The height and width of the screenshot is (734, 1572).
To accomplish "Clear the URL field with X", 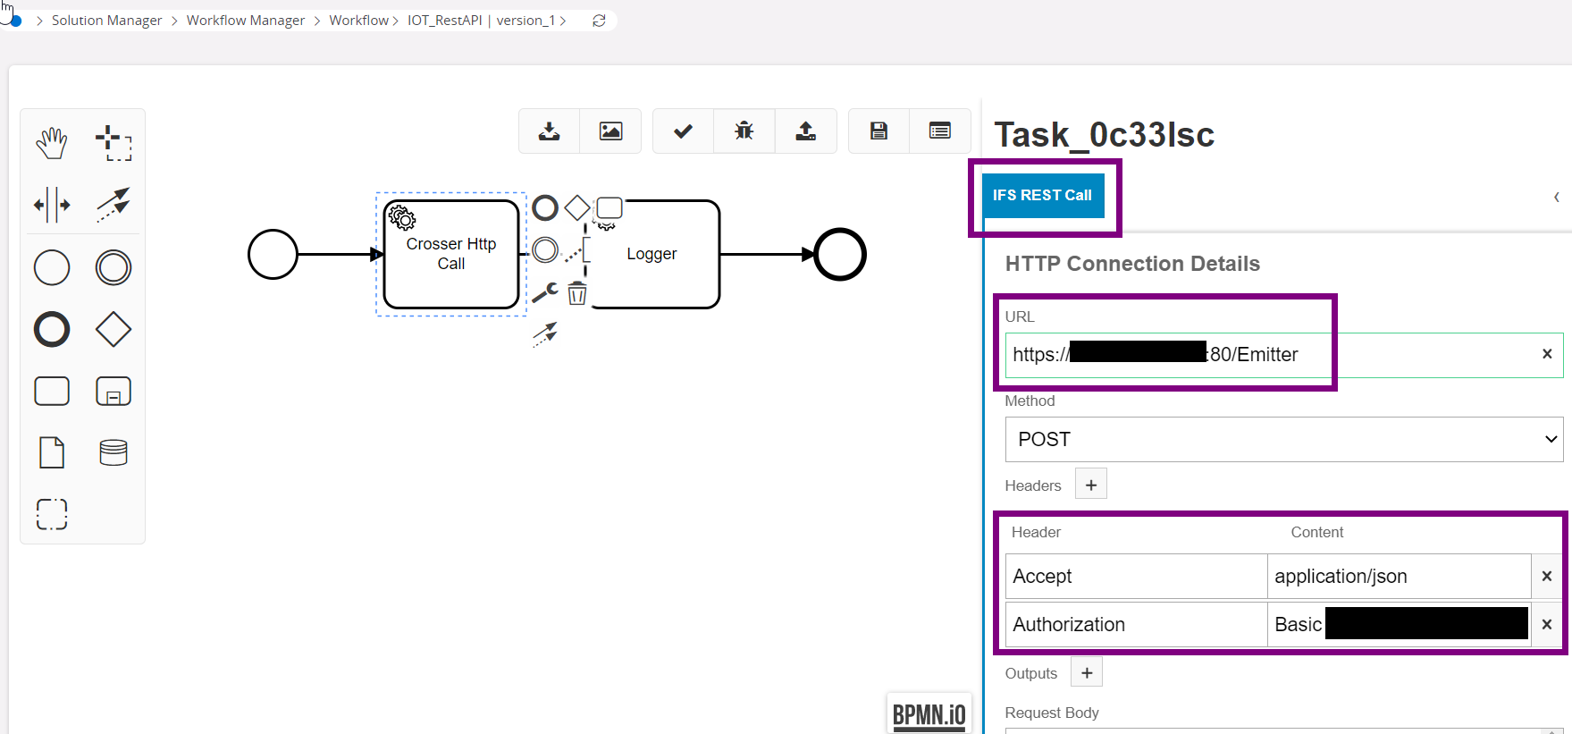I will point(1547,354).
